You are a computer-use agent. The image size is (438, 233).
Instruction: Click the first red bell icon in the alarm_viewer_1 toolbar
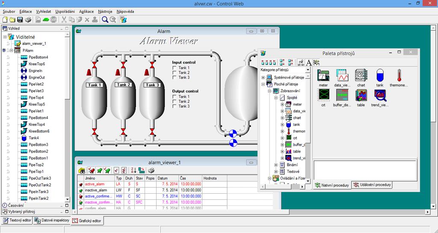click(x=91, y=170)
